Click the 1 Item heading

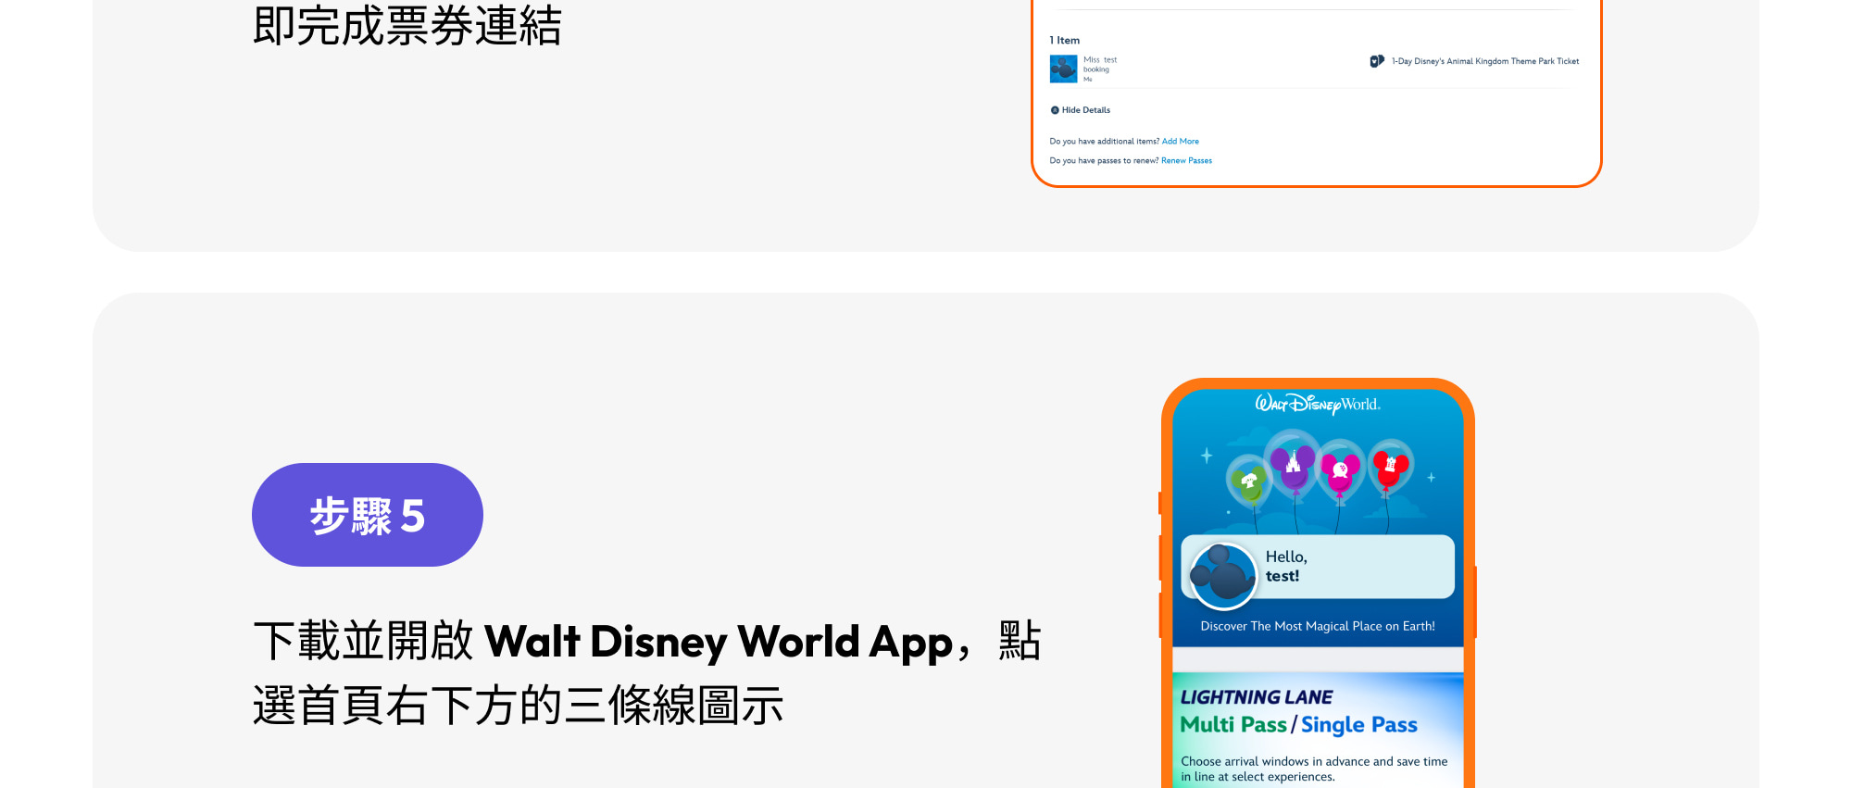click(x=1065, y=41)
